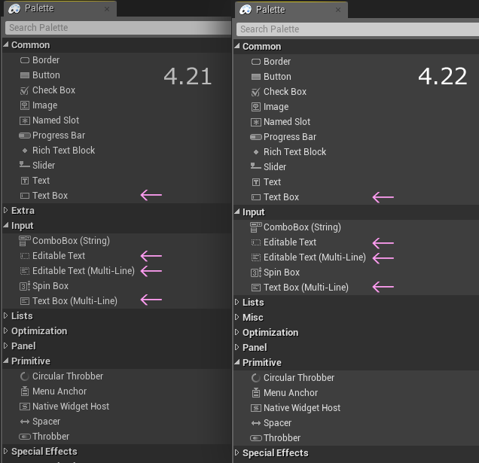Image resolution: width=479 pixels, height=463 pixels.
Task: Expand the Misc category in the 4.22 palette
Action: tap(236, 317)
